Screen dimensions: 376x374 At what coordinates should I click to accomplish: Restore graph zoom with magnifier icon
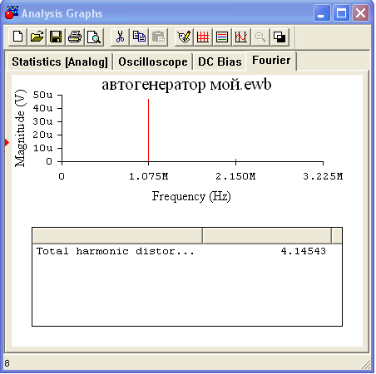[x=260, y=37]
